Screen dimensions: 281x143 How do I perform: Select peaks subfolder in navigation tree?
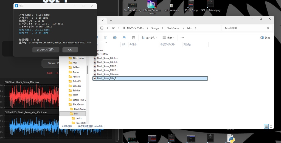pos(77,118)
